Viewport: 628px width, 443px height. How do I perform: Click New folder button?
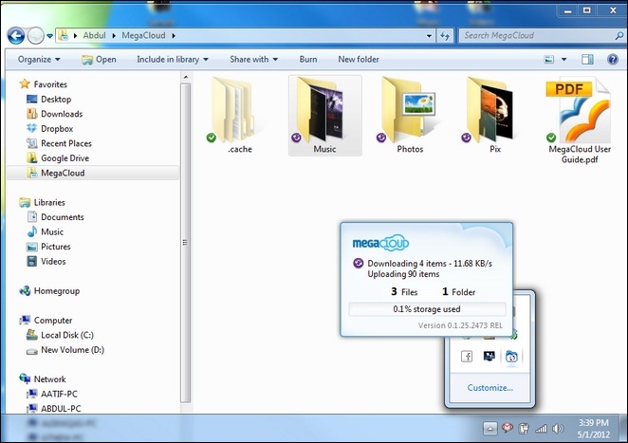359,59
